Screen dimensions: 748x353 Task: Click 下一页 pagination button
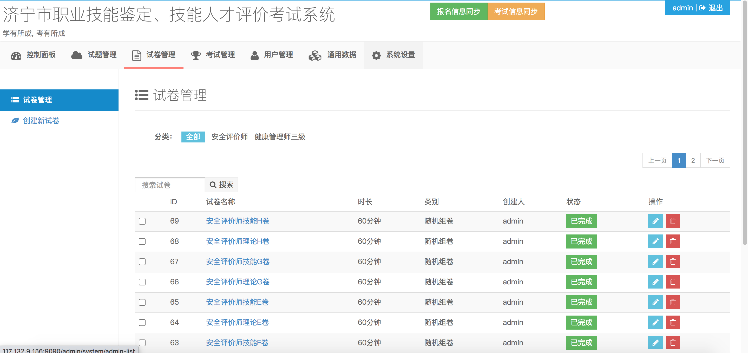pos(715,160)
